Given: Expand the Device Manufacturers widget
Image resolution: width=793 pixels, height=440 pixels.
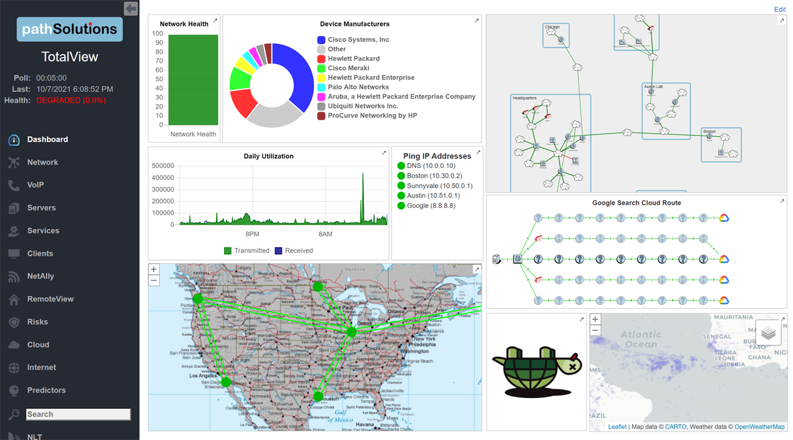Looking at the screenshot, I should tap(476, 21).
